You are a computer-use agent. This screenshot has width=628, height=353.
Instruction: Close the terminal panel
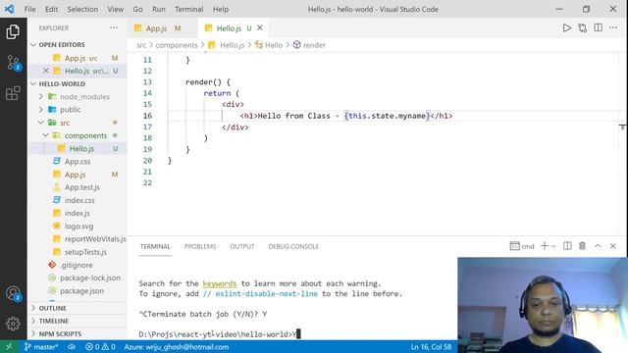click(612, 246)
